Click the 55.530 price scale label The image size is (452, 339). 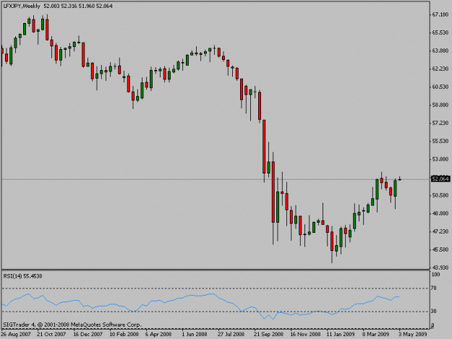pyautogui.click(x=440, y=141)
